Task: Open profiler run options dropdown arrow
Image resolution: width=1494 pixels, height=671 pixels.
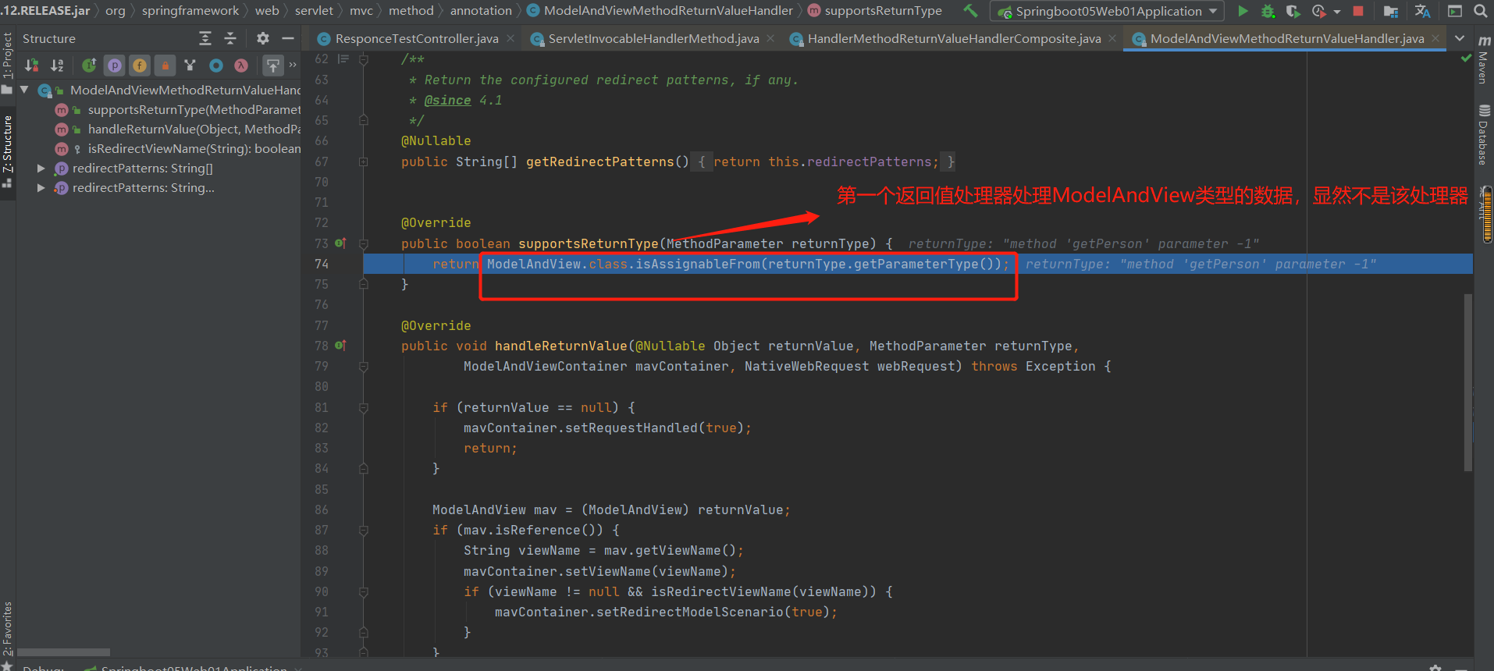Action: coord(1337,12)
